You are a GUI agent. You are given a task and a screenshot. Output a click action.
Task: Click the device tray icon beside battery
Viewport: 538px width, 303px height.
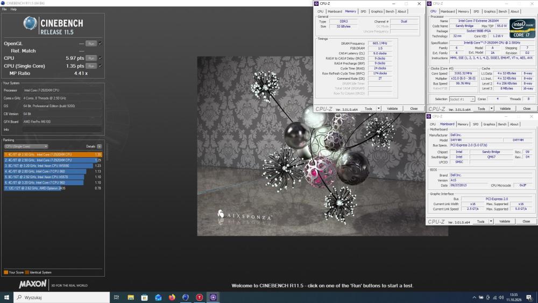pyautogui.click(x=488, y=298)
